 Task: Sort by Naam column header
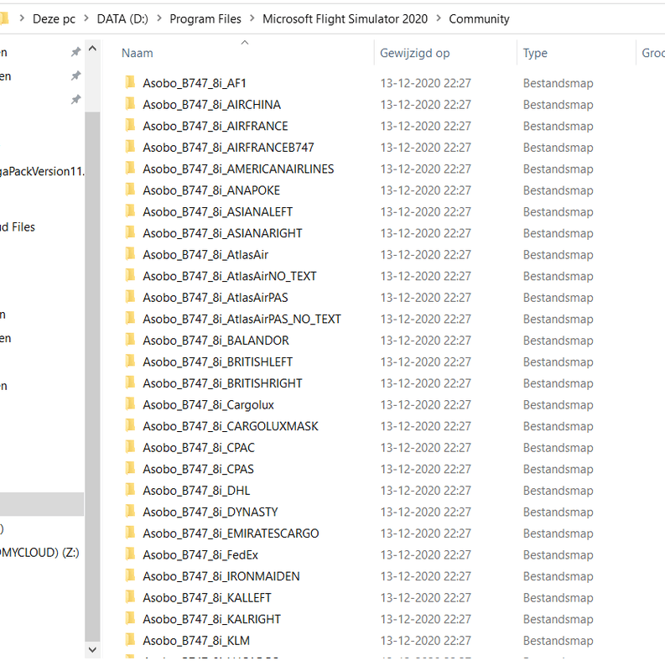pyautogui.click(x=137, y=53)
